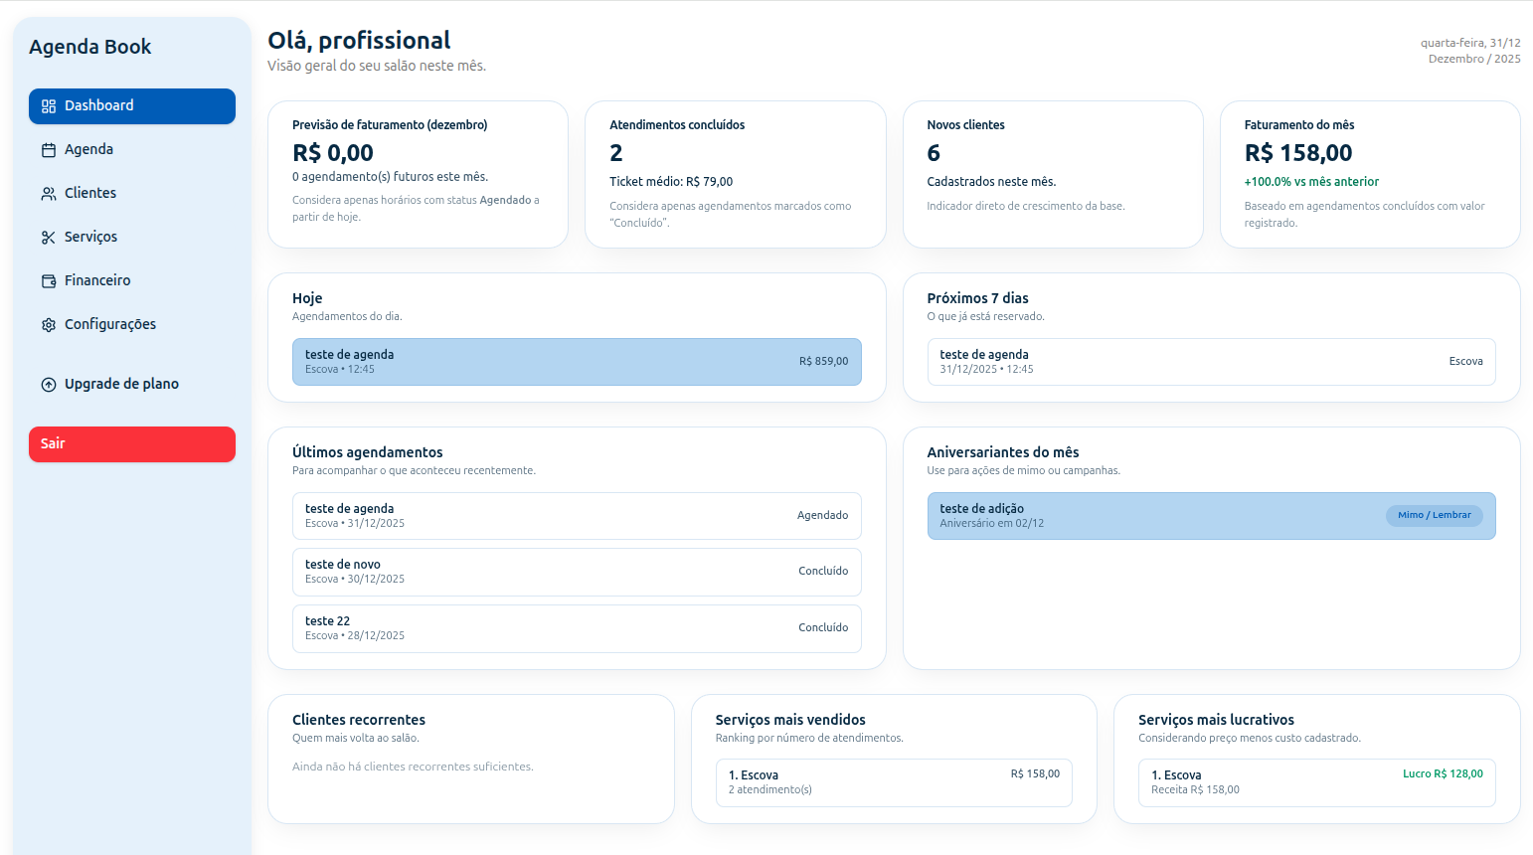This screenshot has width=1533, height=855.
Task: Navigate to the Financeiro section
Action: [98, 280]
